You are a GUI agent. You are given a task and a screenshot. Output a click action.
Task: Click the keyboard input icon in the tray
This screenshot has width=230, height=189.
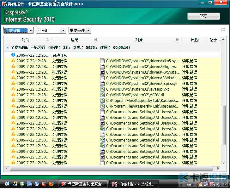[189, 185]
